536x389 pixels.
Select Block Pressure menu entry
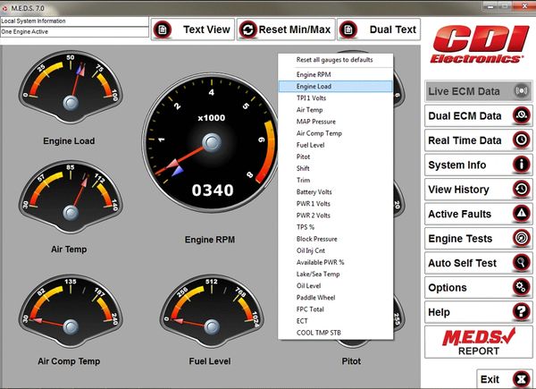point(336,239)
